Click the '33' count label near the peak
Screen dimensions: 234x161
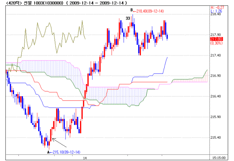(128, 18)
